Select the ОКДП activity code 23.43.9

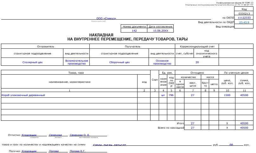[x=244, y=22]
